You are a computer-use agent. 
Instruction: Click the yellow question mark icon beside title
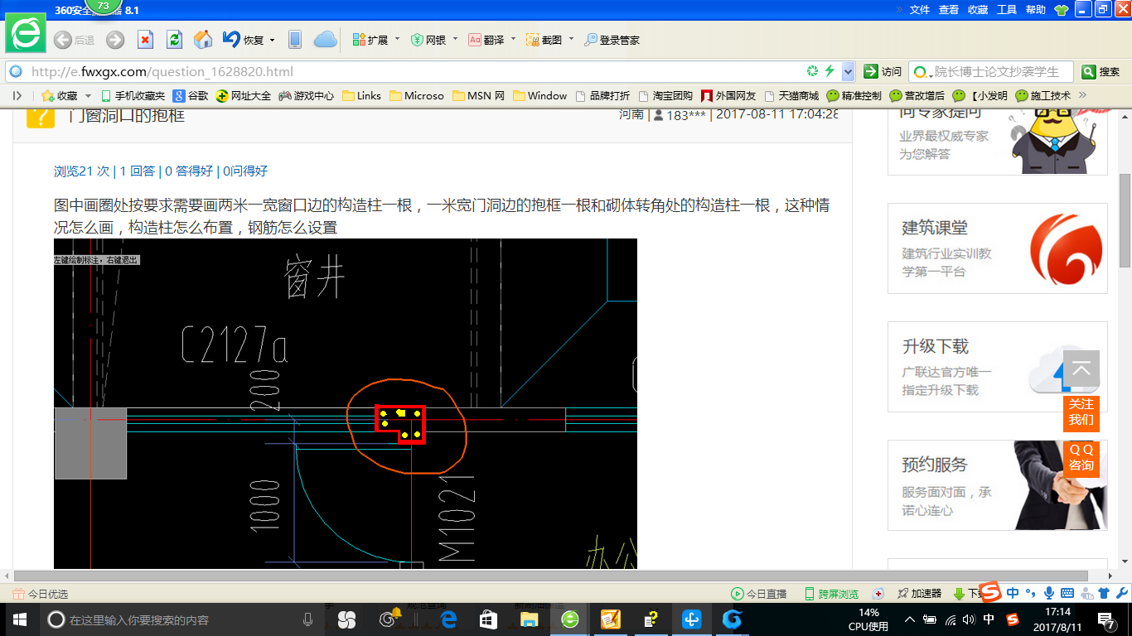(x=40, y=116)
